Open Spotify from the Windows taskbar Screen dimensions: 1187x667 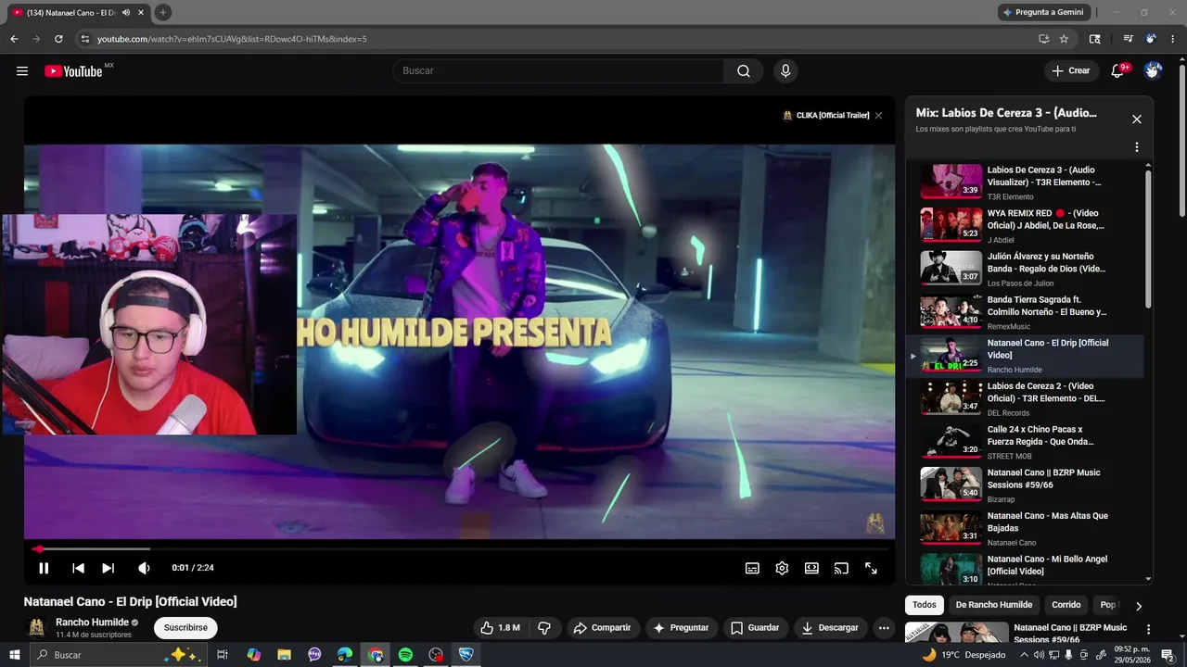tap(405, 655)
